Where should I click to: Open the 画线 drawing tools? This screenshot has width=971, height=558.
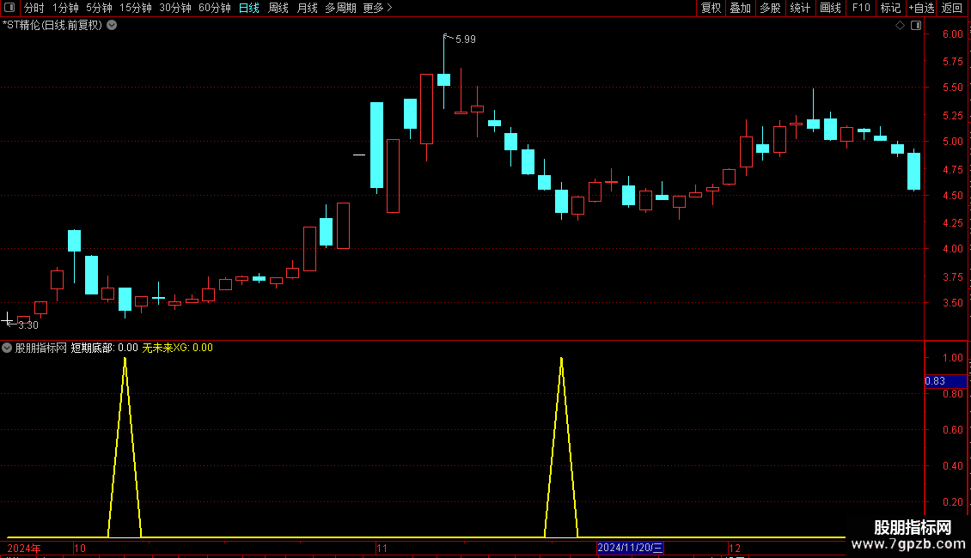[x=830, y=8]
